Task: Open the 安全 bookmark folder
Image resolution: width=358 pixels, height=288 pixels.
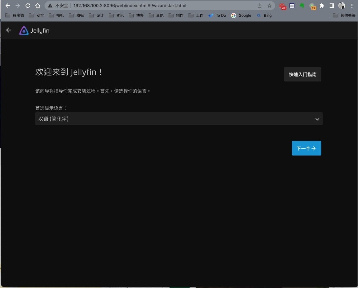Action: point(36,16)
